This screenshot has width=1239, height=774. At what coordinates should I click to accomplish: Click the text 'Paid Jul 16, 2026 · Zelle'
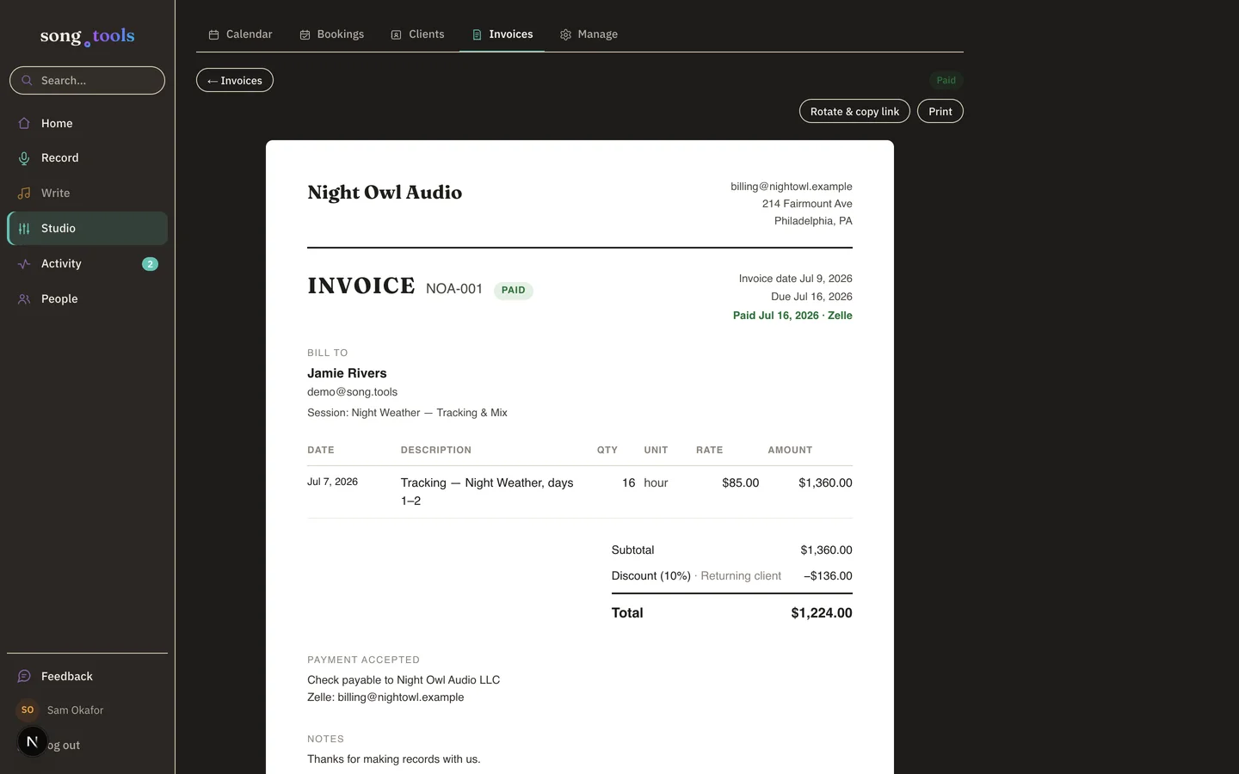pyautogui.click(x=792, y=316)
